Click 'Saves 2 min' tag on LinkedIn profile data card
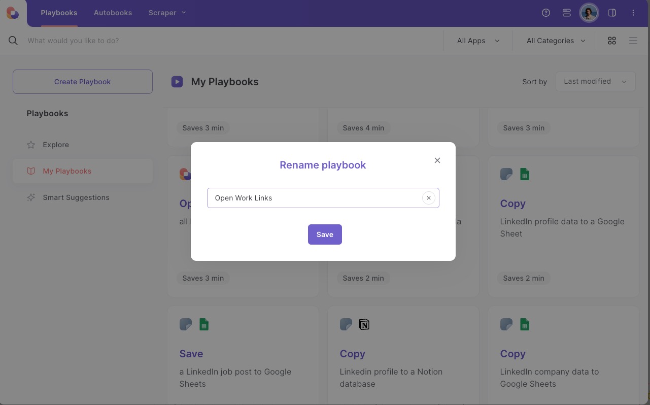 pyautogui.click(x=524, y=278)
